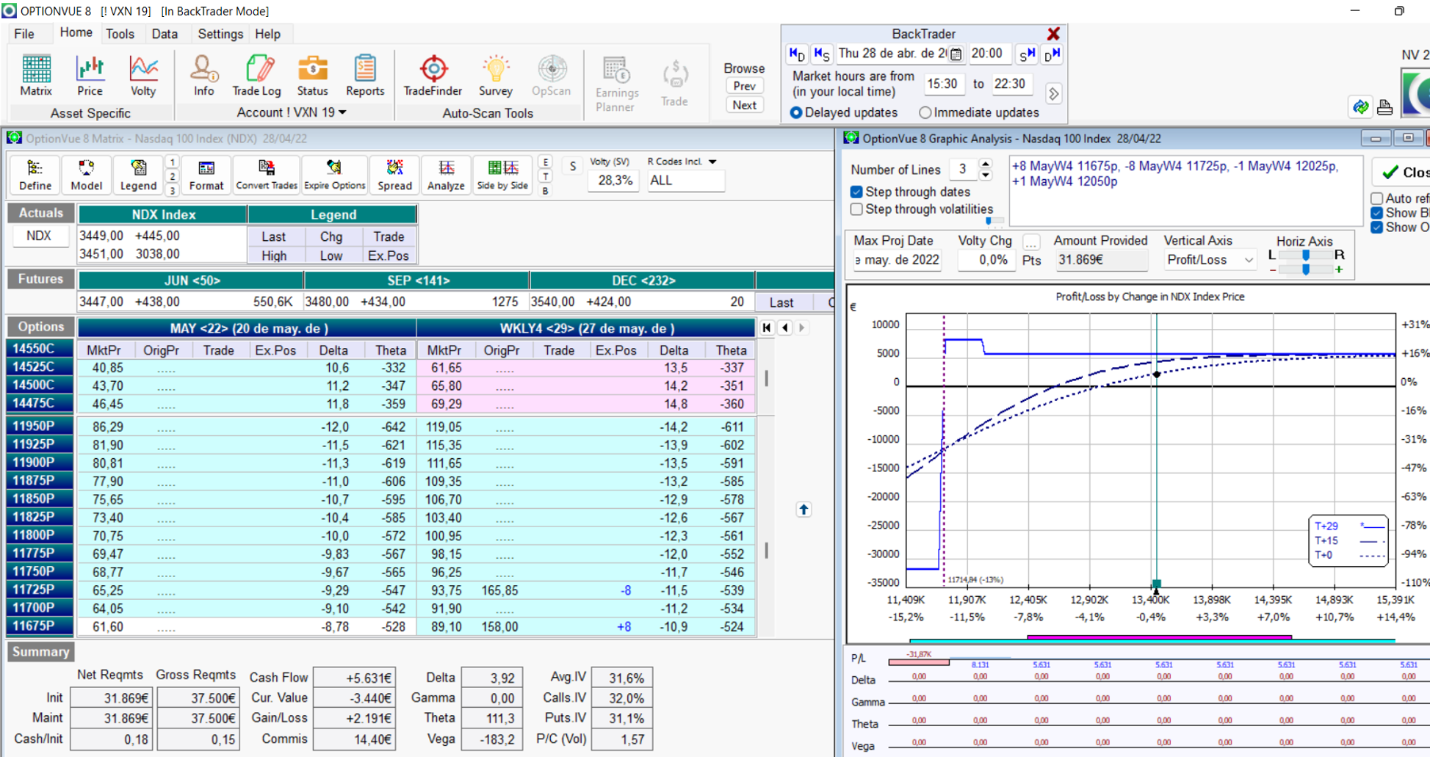Image resolution: width=1430 pixels, height=757 pixels.
Task: Click the Close button in Graphic Analysis
Action: (1402, 172)
